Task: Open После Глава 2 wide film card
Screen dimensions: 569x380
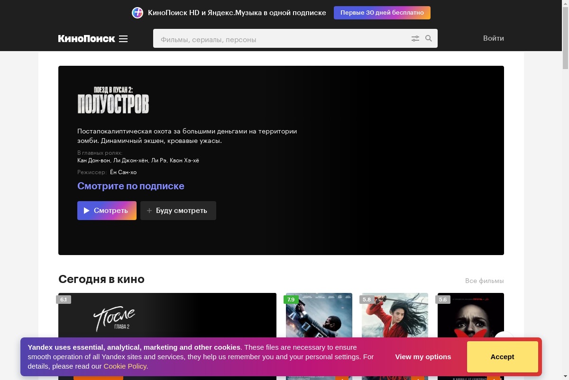Action: 167,336
